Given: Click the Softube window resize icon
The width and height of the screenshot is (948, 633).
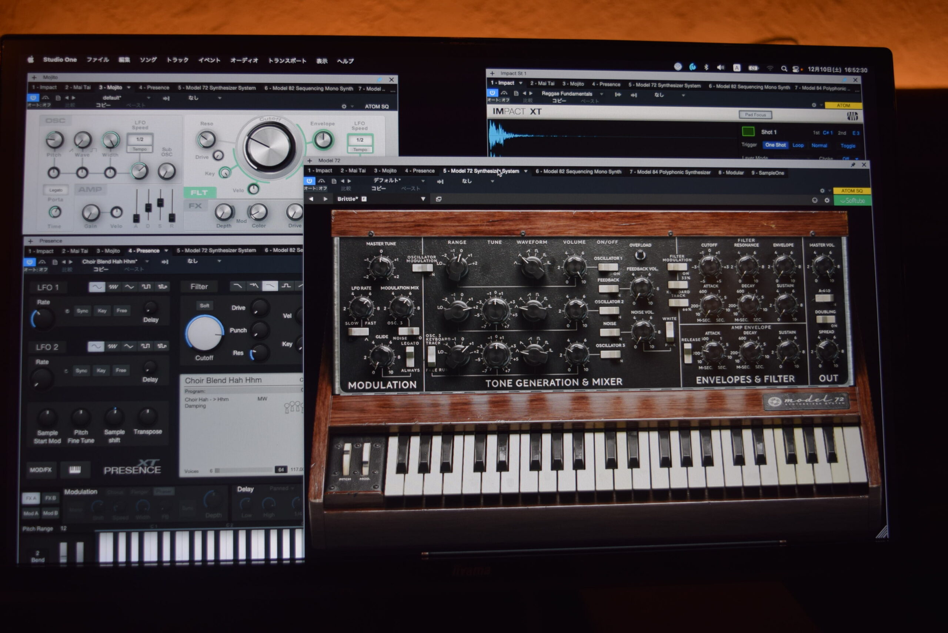Looking at the screenshot, I should point(438,199).
